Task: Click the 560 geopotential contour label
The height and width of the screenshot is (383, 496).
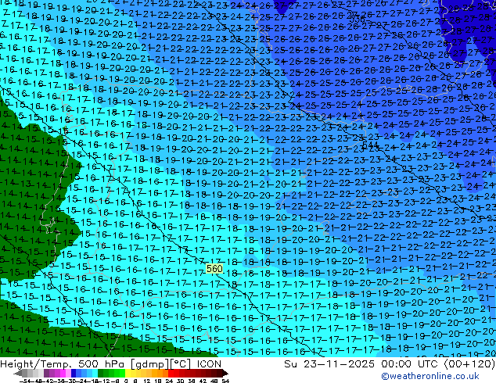Action: pyautogui.click(x=214, y=269)
